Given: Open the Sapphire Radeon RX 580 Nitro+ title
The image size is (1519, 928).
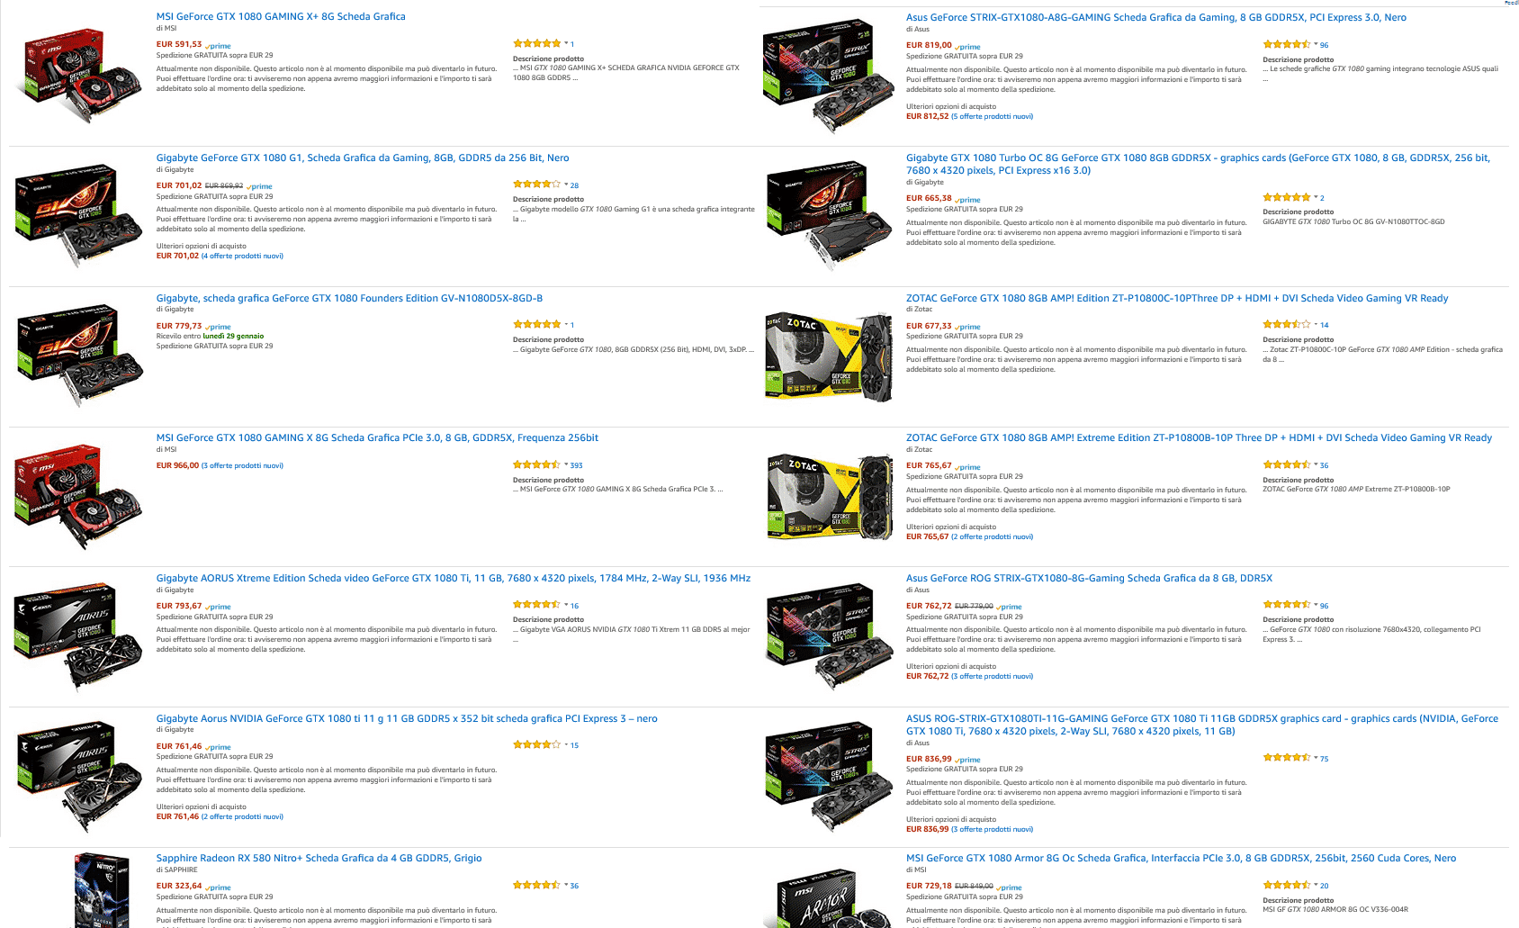Looking at the screenshot, I should tap(319, 858).
